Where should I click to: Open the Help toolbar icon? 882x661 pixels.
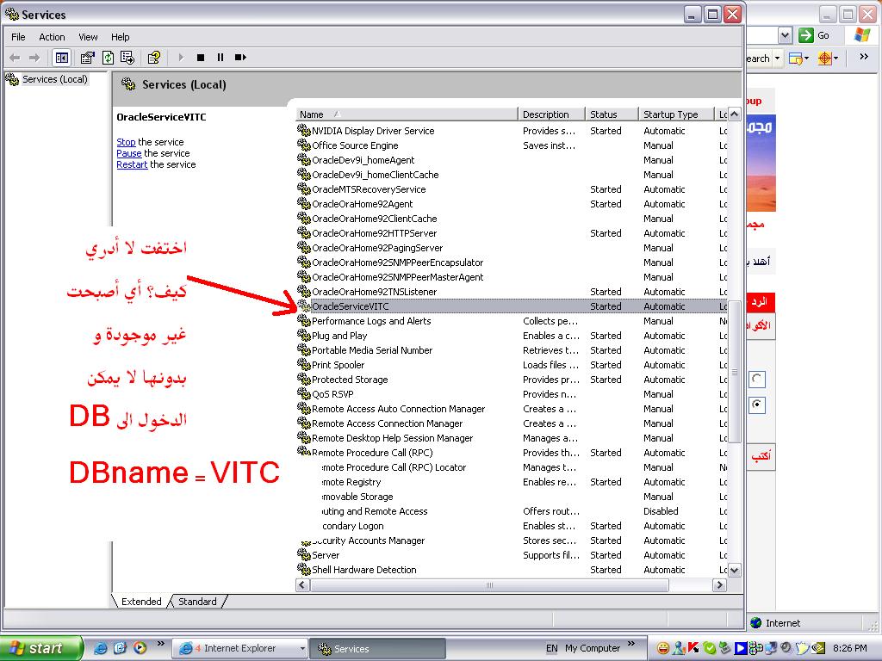pos(154,58)
